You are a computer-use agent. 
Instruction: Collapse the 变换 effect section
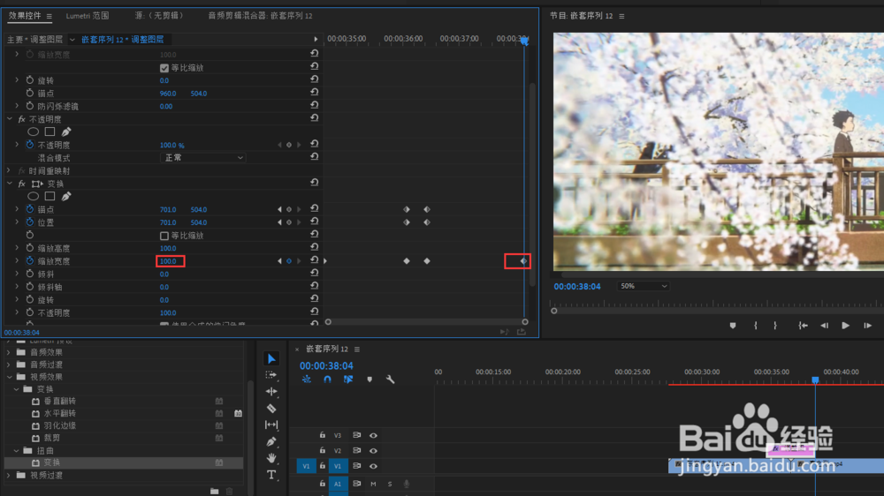pyautogui.click(x=10, y=184)
